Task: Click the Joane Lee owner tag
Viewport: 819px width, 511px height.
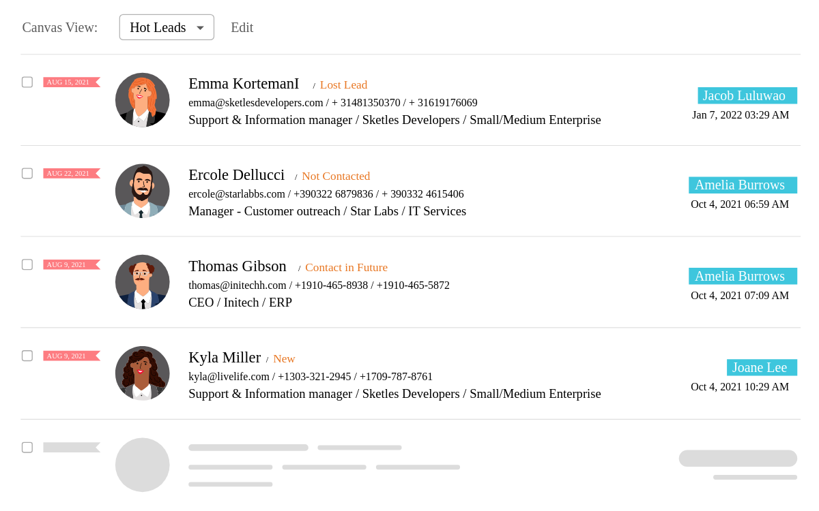Action: [761, 367]
